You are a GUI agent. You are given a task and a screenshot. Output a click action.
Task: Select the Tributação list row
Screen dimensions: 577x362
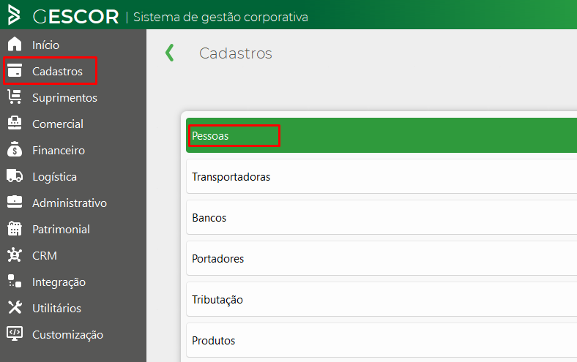381,299
